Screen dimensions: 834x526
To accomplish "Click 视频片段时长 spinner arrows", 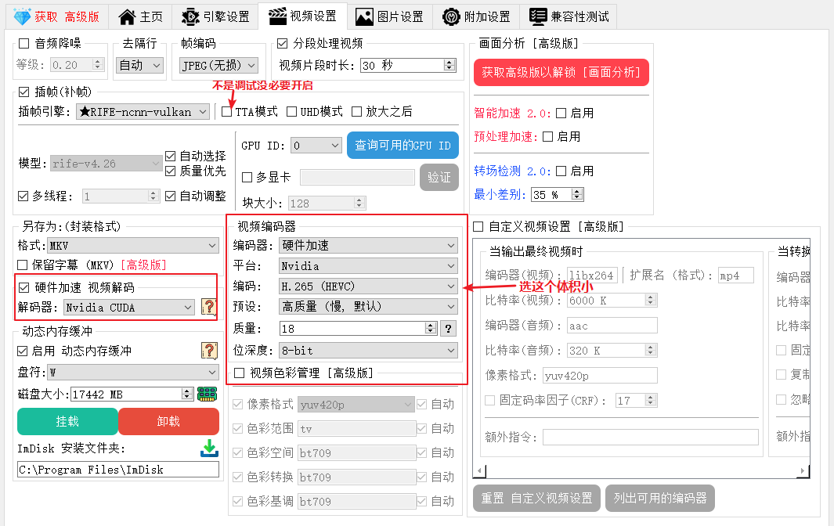I will (x=449, y=66).
